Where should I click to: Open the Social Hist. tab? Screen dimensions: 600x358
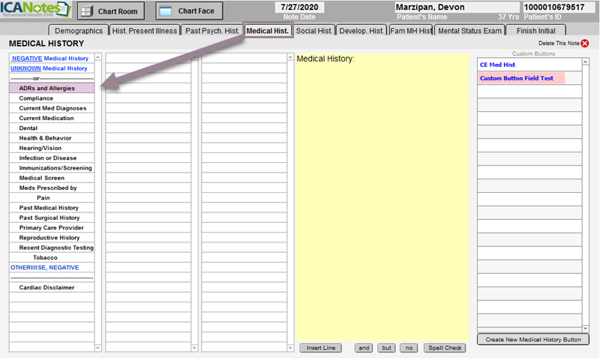point(314,31)
